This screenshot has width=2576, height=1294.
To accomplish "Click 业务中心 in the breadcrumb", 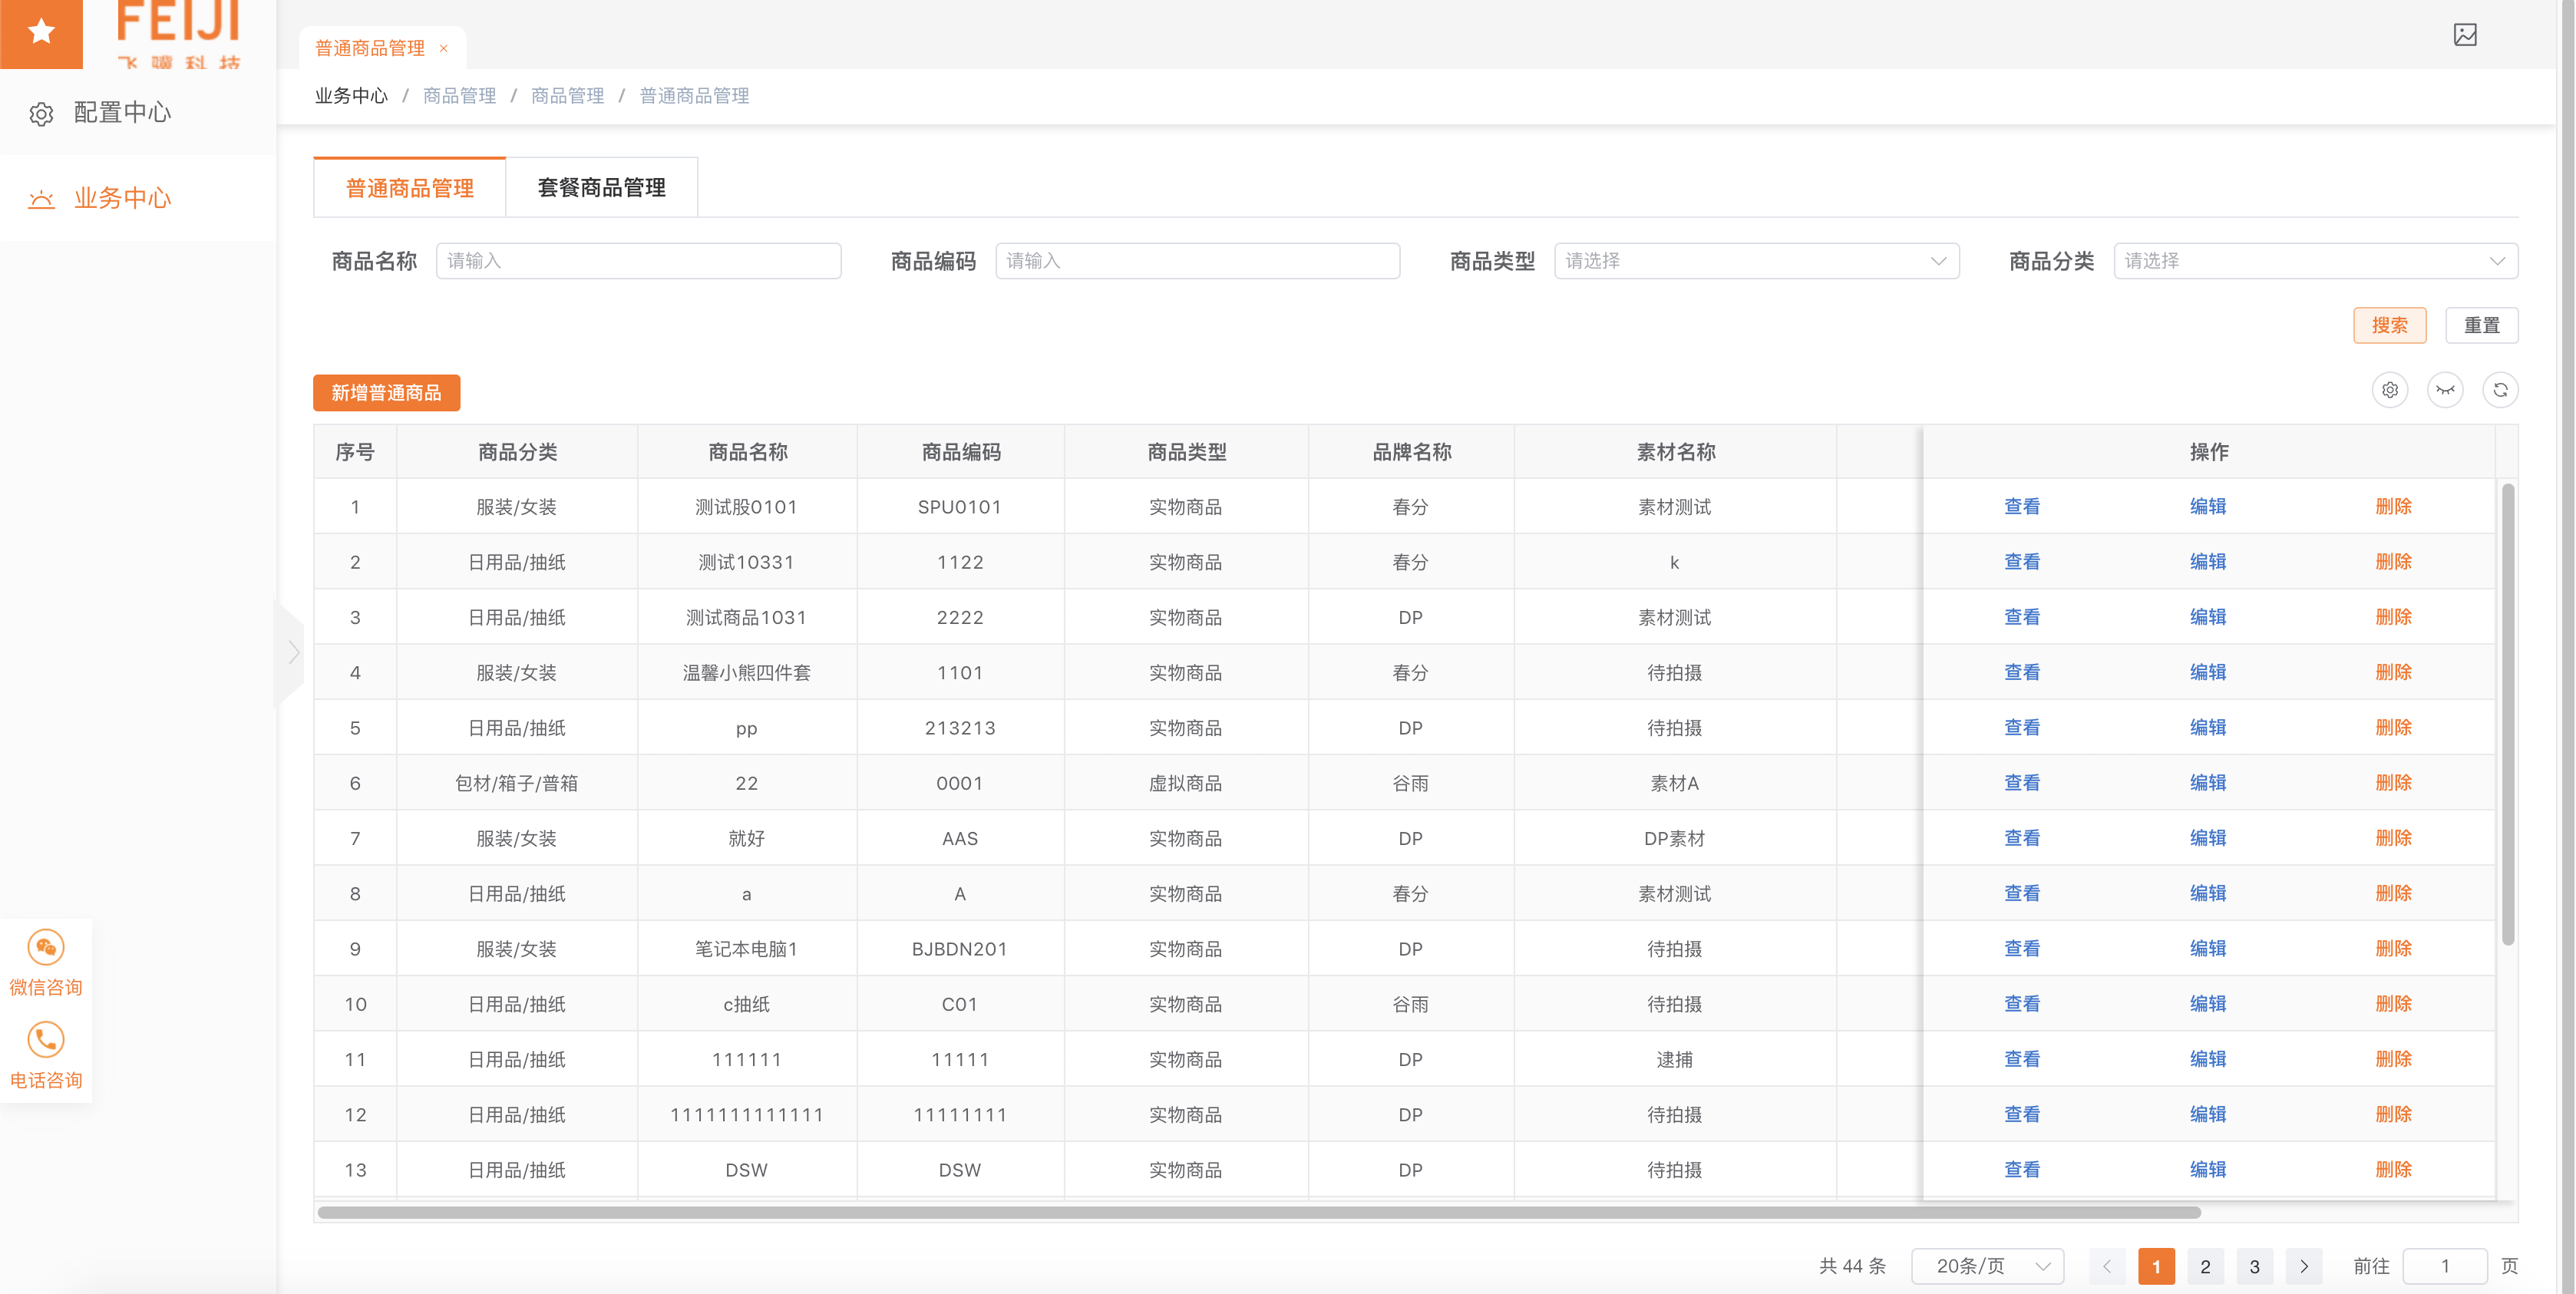I will (351, 96).
